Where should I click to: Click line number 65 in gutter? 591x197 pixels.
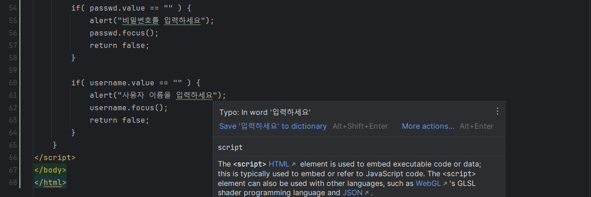(x=13, y=145)
